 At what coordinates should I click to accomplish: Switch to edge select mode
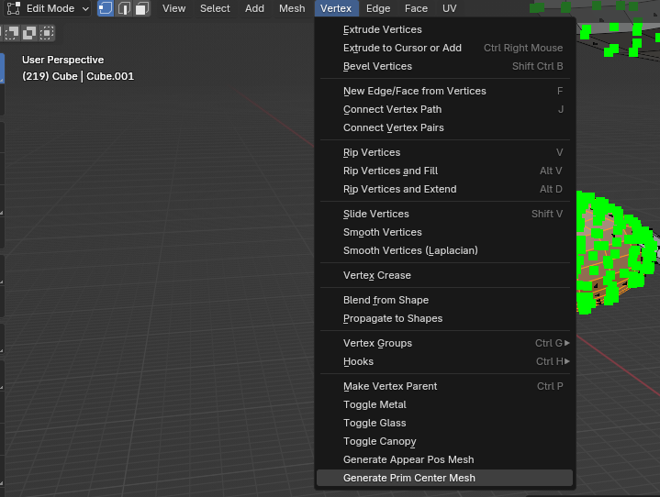tap(124, 8)
